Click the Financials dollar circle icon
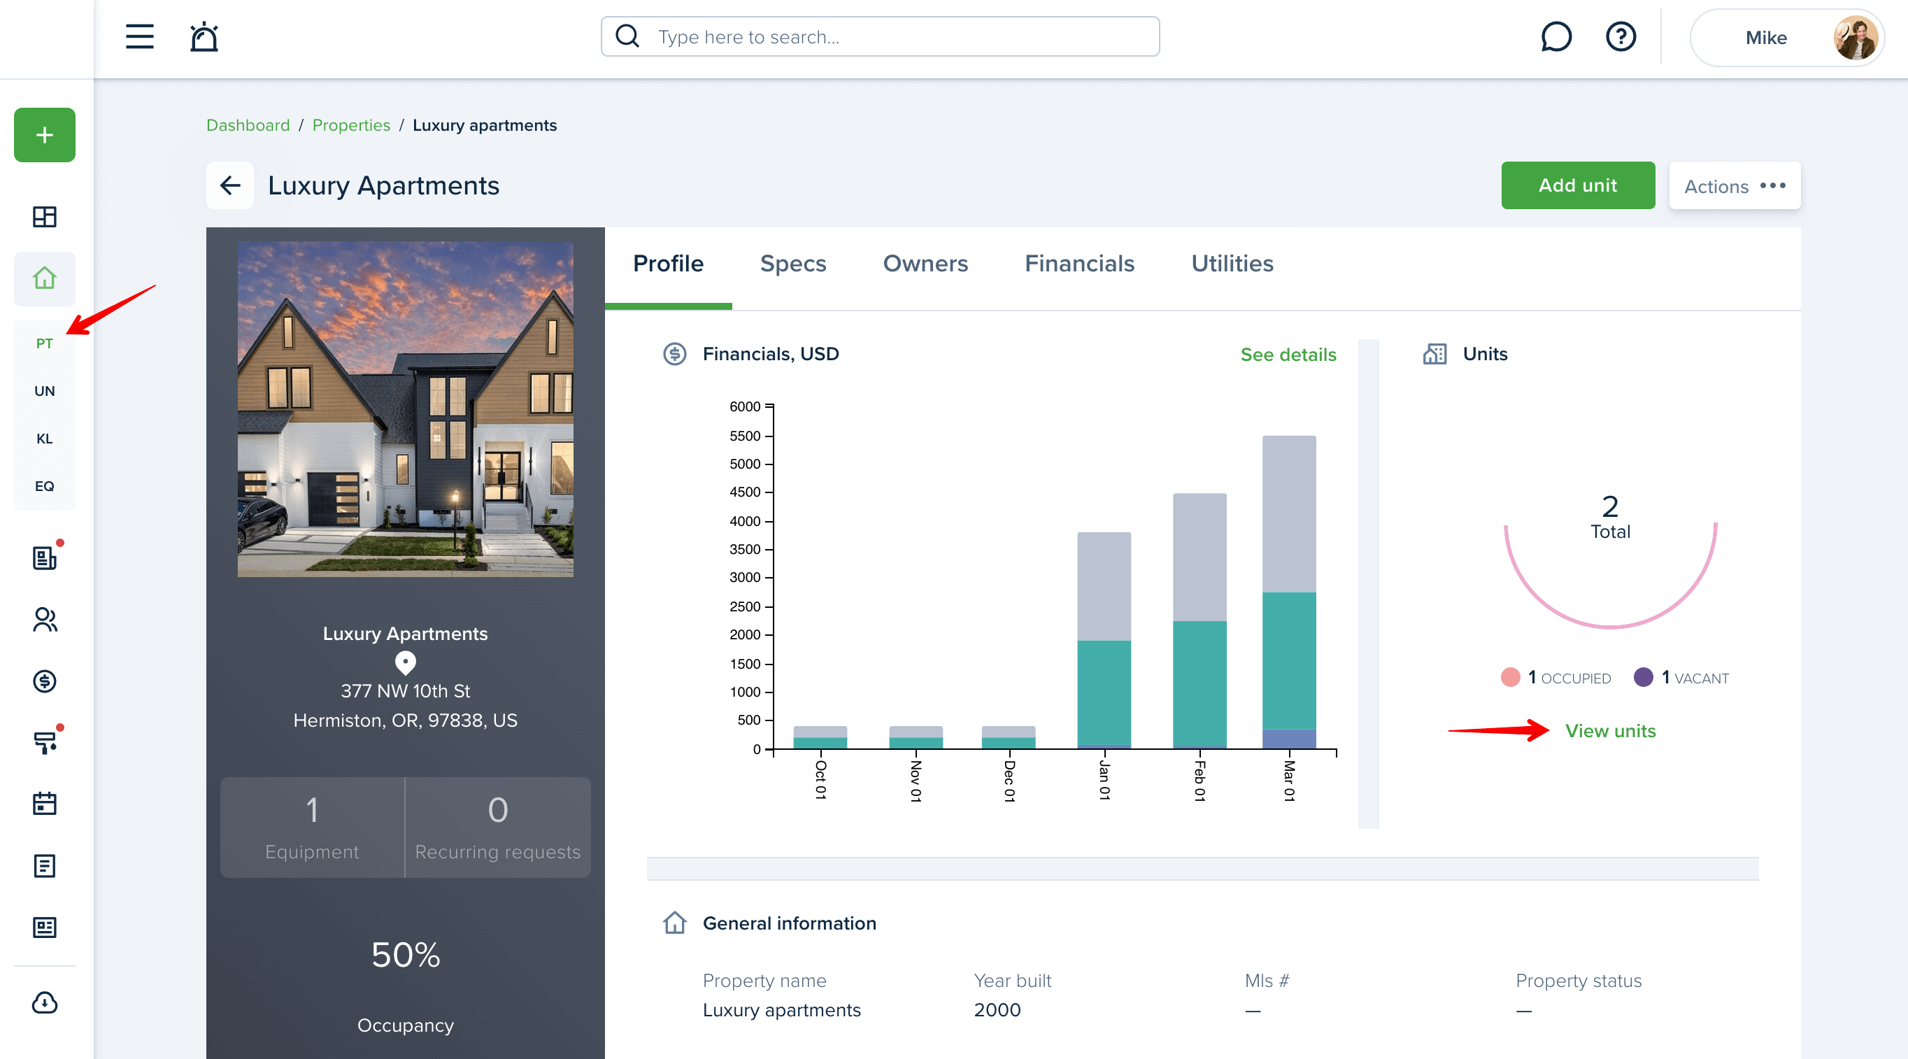 (674, 354)
